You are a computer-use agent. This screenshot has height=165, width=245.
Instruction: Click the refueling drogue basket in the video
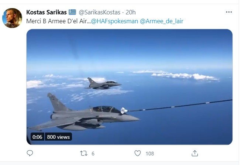(125, 110)
